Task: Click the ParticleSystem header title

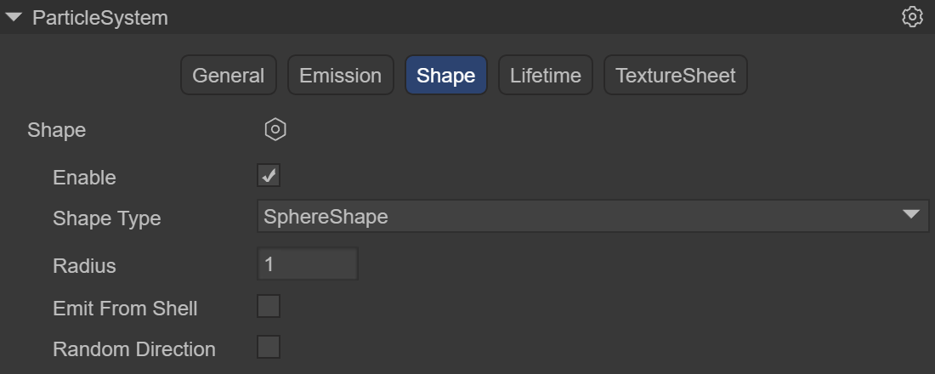Action: 99,17
